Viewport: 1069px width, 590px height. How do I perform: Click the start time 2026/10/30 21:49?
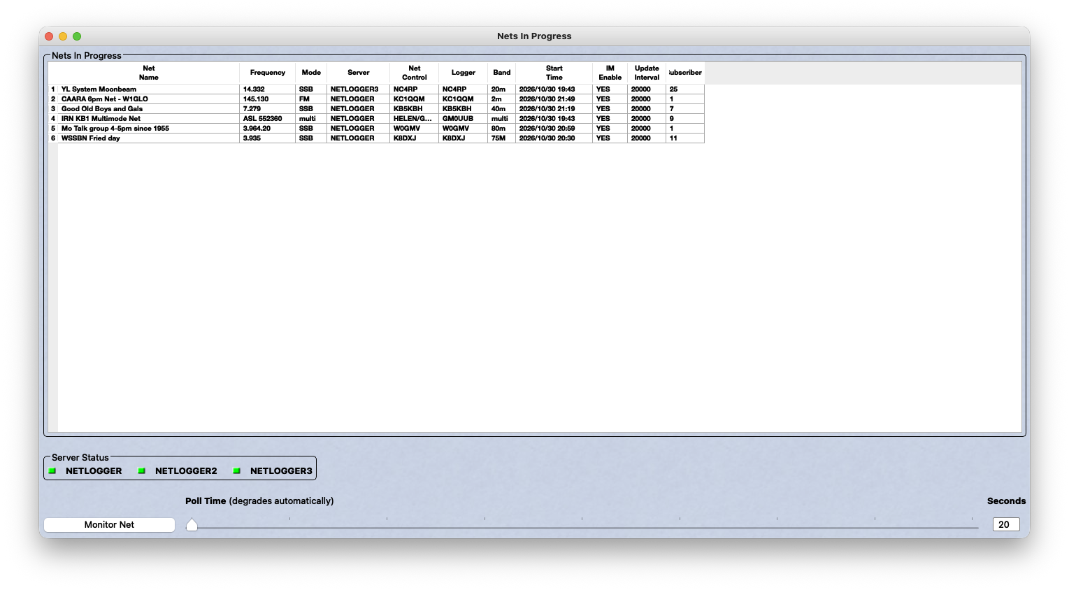point(554,99)
